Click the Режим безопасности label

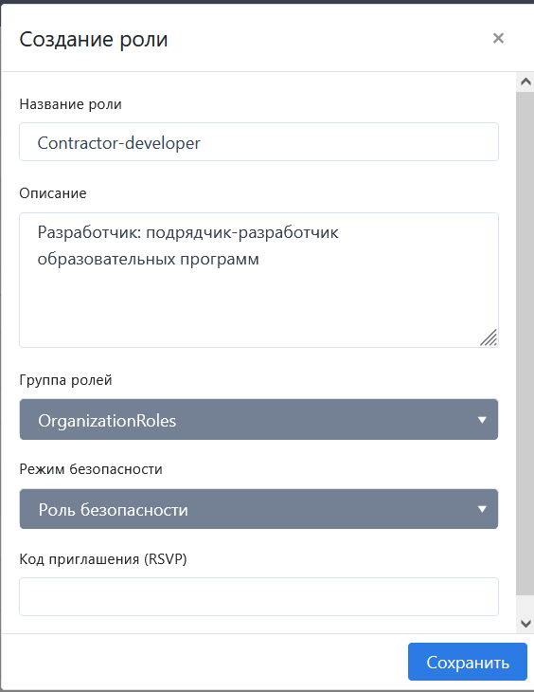[91, 469]
